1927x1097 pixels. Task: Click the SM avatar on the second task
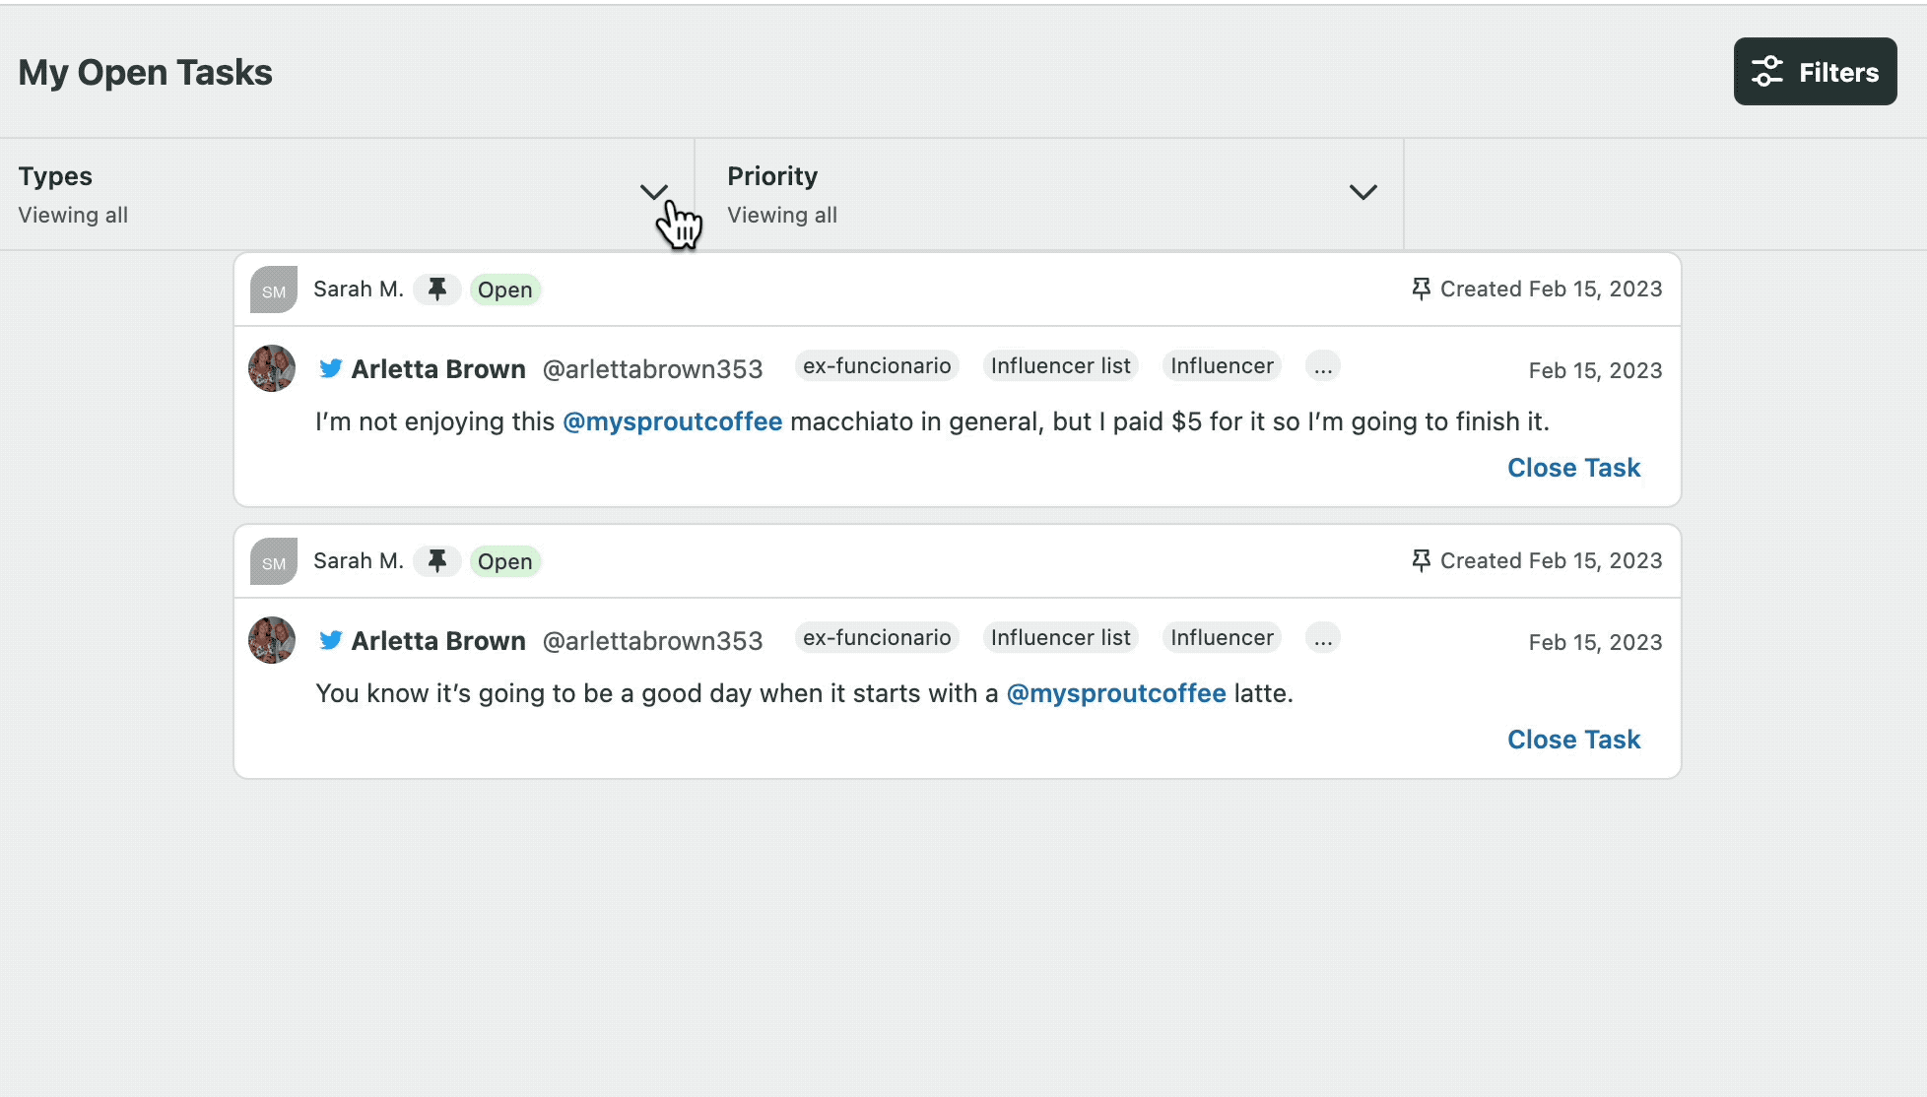[x=273, y=560]
